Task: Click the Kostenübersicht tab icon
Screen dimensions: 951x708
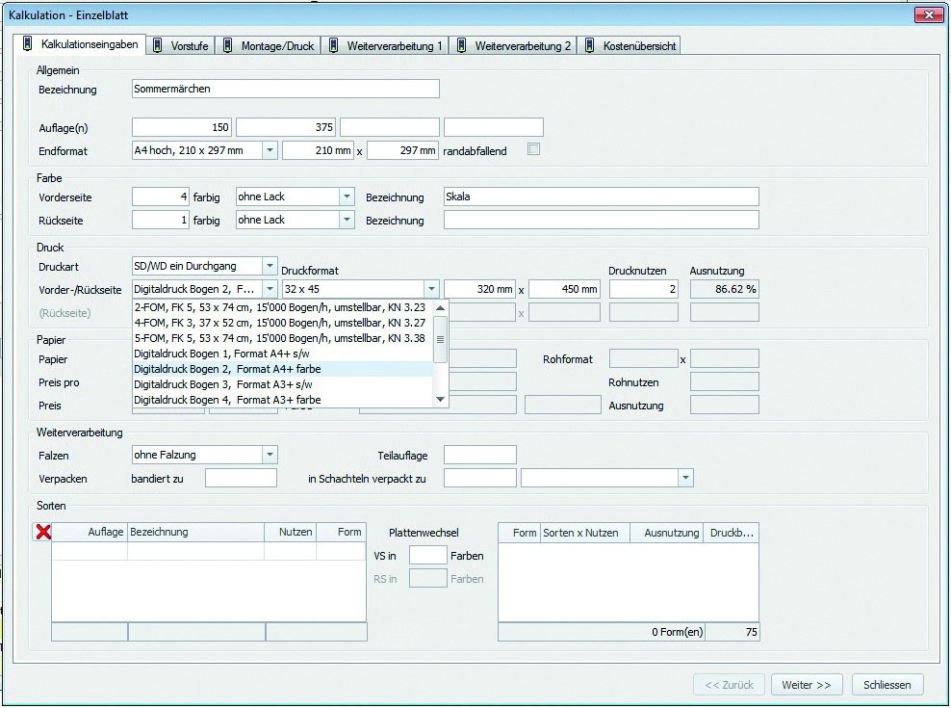Action: coord(590,46)
